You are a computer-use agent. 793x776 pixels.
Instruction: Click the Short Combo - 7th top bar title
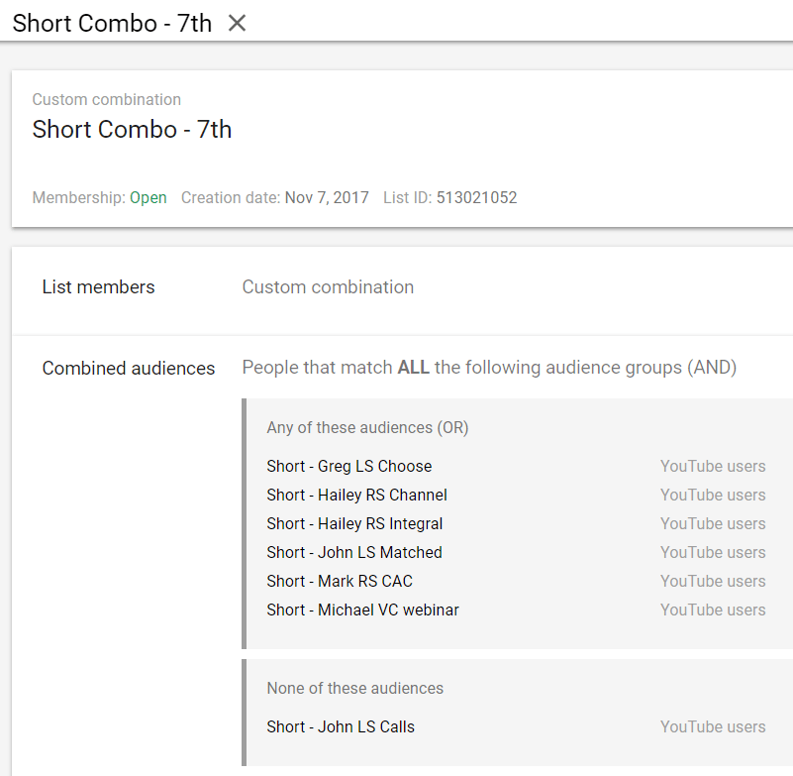112,23
